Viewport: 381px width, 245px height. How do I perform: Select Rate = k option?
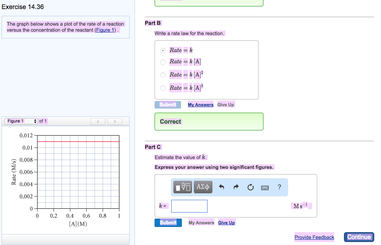click(x=163, y=50)
